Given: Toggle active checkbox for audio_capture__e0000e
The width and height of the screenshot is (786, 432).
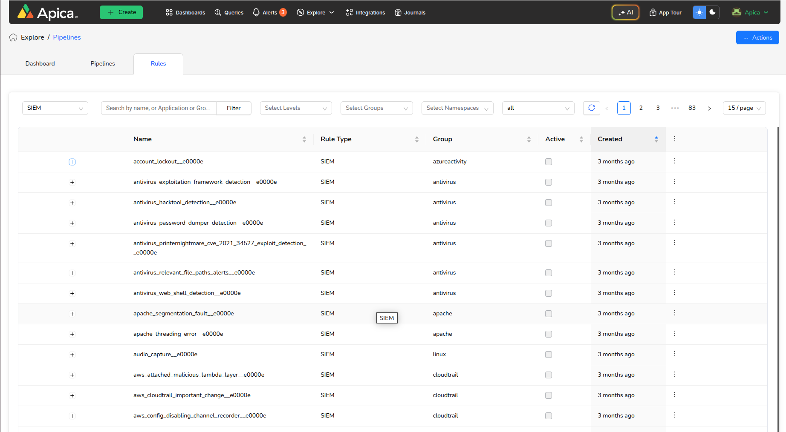Looking at the screenshot, I should [x=548, y=355].
